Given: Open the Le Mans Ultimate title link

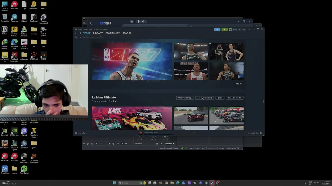Looking at the screenshot, I should [104, 97].
